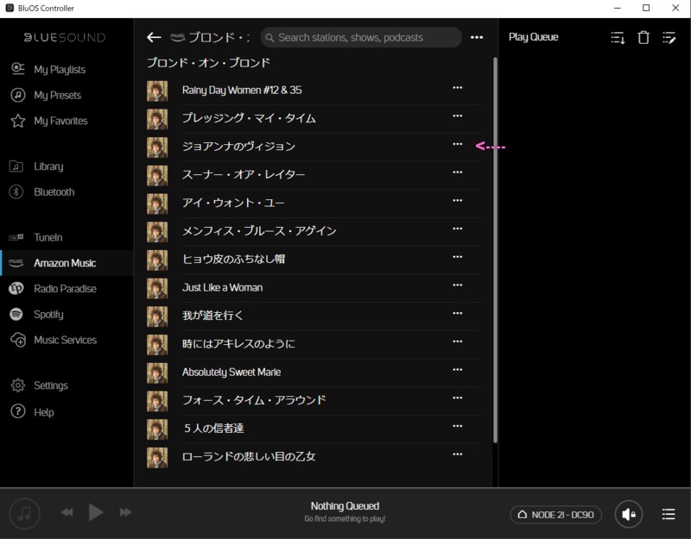This screenshot has width=691, height=539.
Task: Select the track ジョアンナのヴィジョン
Action: point(238,147)
